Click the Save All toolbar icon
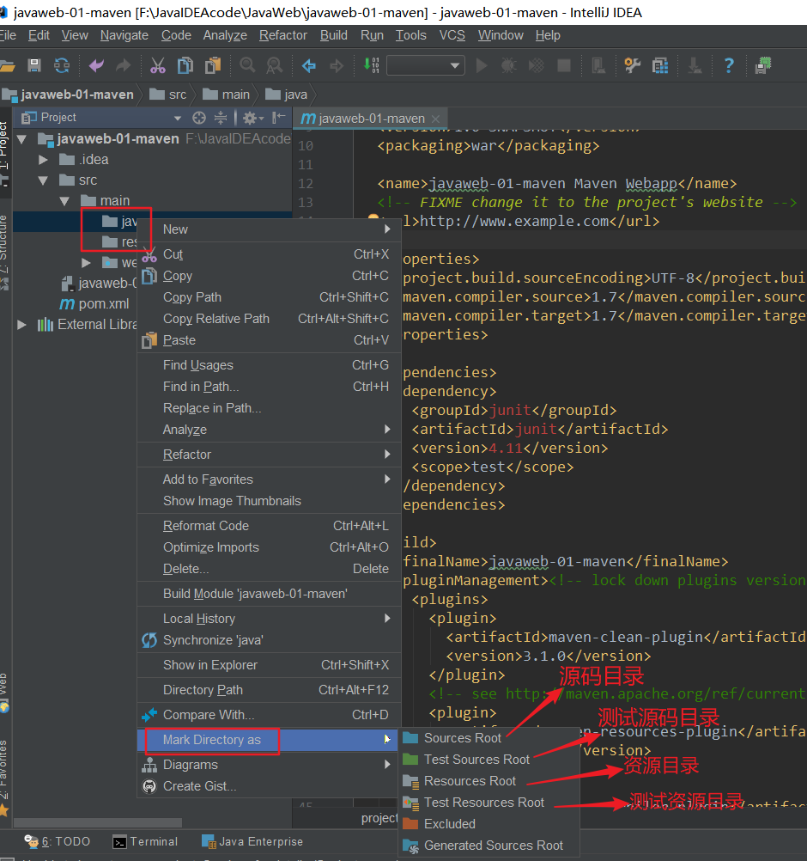 (34, 65)
